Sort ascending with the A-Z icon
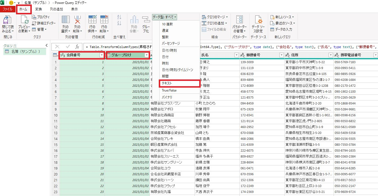 [119, 17]
